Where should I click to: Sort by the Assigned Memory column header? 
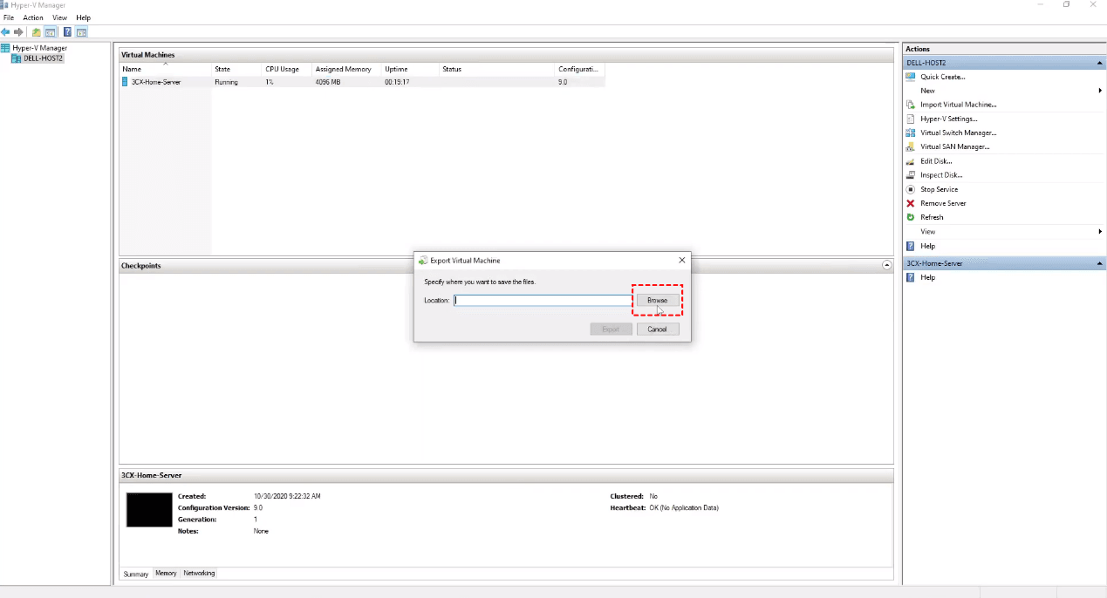pyautogui.click(x=346, y=69)
